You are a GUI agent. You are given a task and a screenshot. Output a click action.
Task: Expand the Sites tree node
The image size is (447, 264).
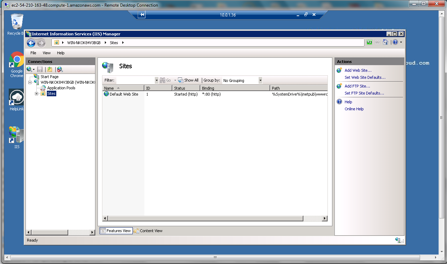(x=36, y=93)
